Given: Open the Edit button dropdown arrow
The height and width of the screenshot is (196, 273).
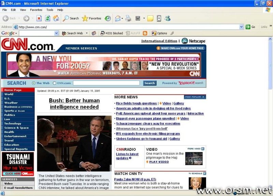Looking at the screenshot, I should (144, 18).
